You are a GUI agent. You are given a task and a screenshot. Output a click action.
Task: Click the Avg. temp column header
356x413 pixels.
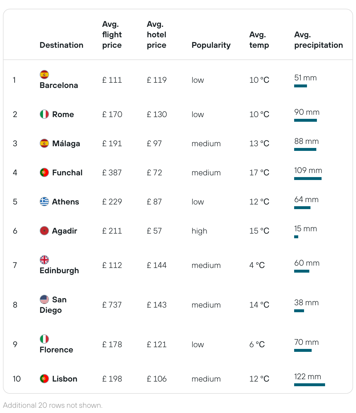click(259, 40)
